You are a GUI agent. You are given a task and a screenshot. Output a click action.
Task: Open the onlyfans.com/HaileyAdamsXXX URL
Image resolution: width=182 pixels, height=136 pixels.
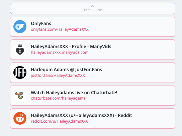[x=60, y=29]
